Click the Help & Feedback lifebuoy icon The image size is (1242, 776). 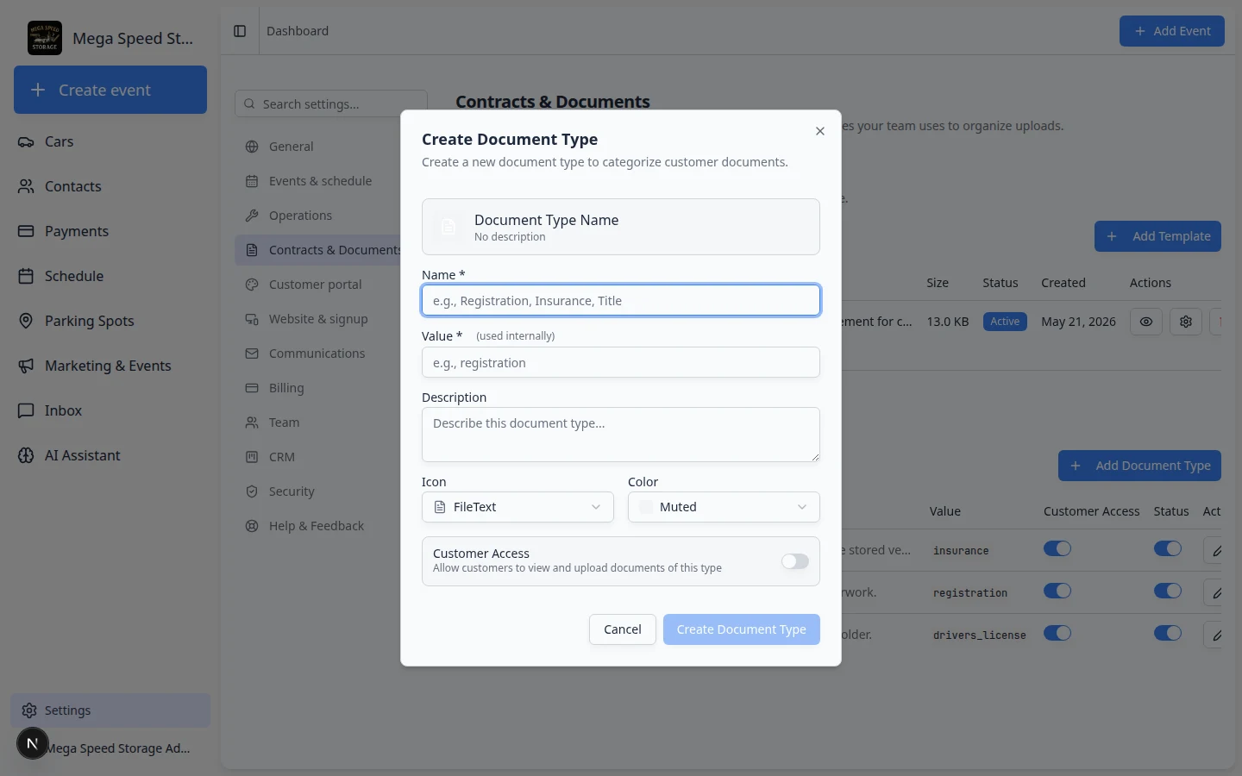(x=252, y=526)
